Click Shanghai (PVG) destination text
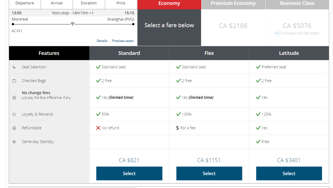 pyautogui.click(x=121, y=19)
